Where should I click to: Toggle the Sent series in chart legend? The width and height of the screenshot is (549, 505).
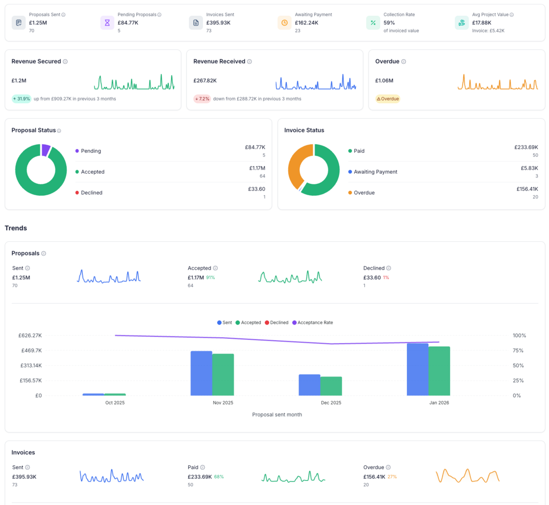pyautogui.click(x=225, y=323)
